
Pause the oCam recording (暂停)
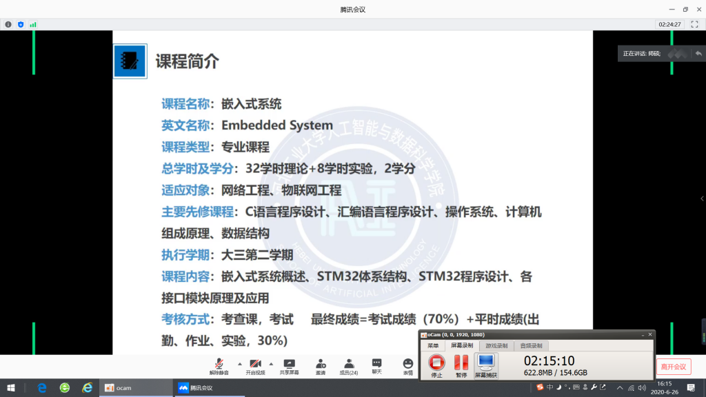pos(461,363)
